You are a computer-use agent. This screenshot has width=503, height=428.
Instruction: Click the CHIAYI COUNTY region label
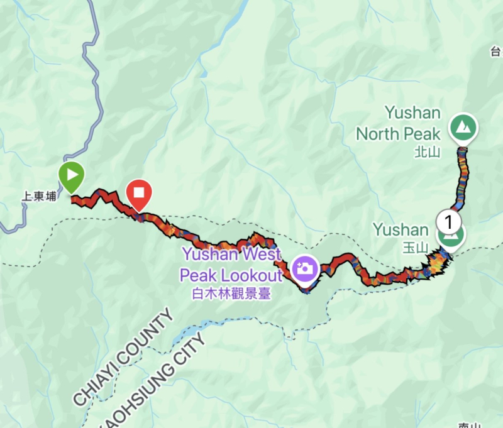point(123,356)
